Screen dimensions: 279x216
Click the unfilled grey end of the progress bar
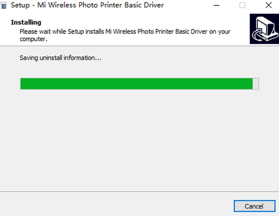(x=255, y=84)
